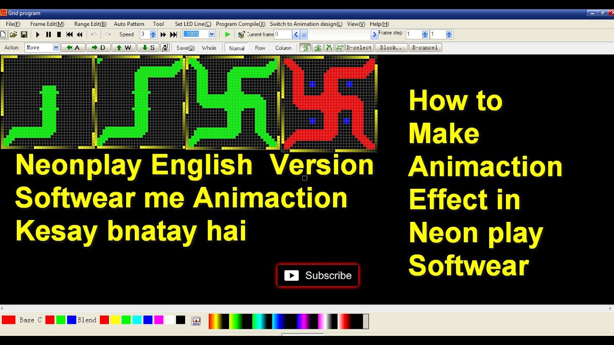Move up with the W arrow button
This screenshot has height=345, width=614.
[x=124, y=47]
